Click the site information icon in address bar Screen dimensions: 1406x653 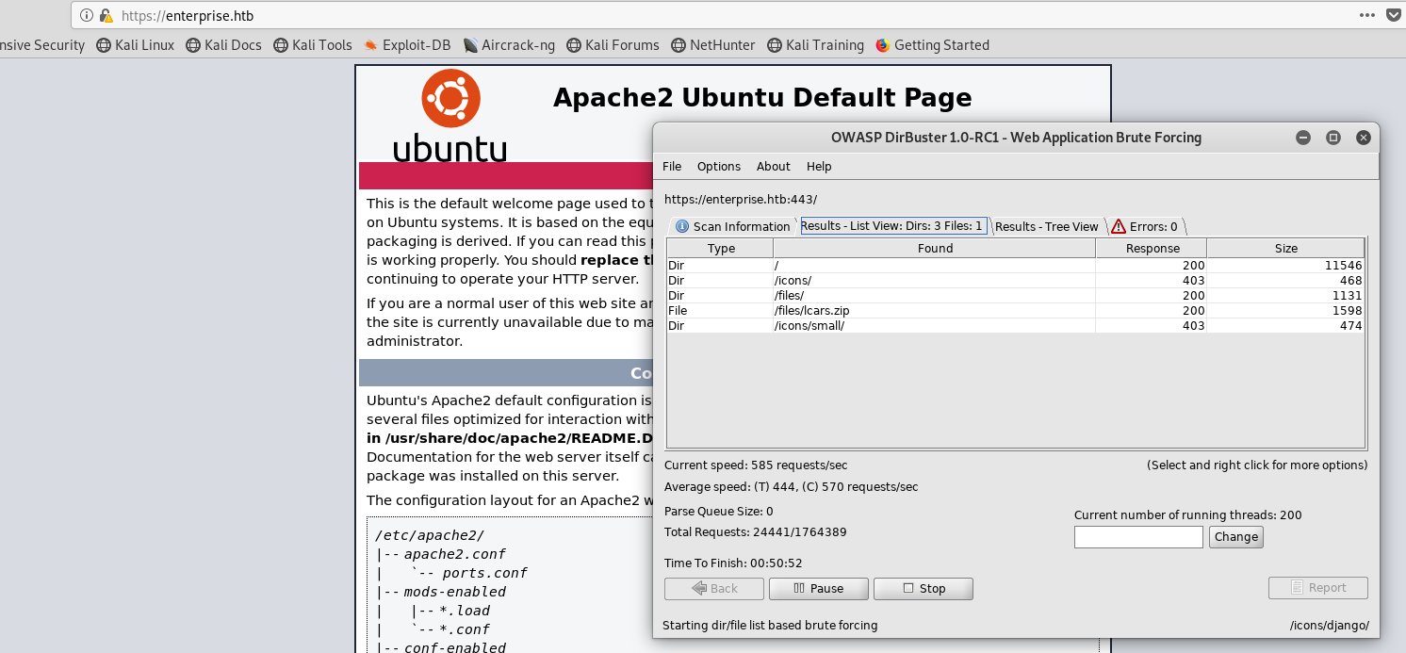pyautogui.click(x=87, y=16)
